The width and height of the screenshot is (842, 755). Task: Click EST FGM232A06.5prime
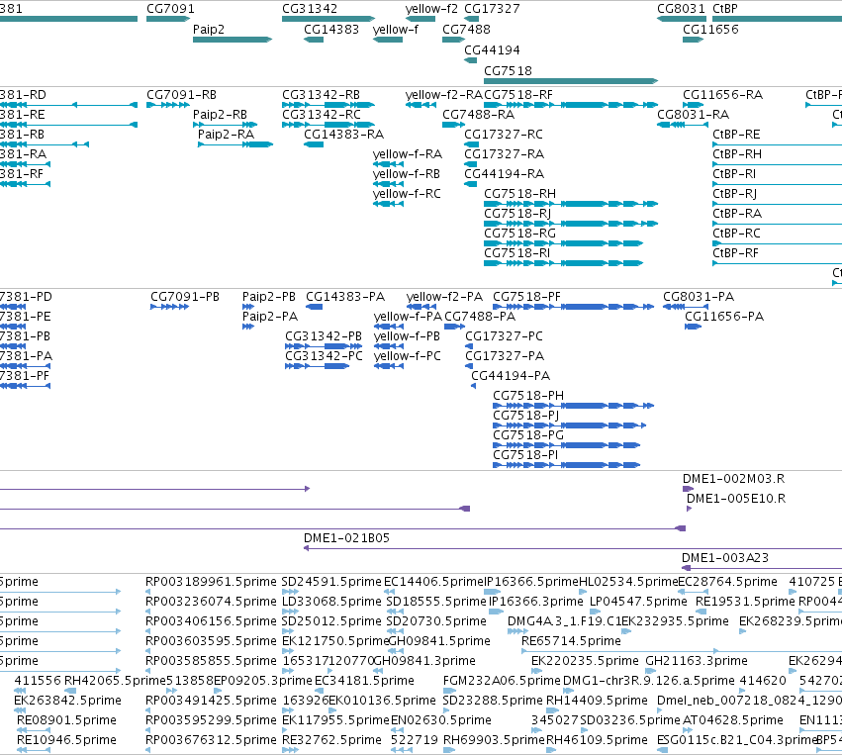click(449, 691)
